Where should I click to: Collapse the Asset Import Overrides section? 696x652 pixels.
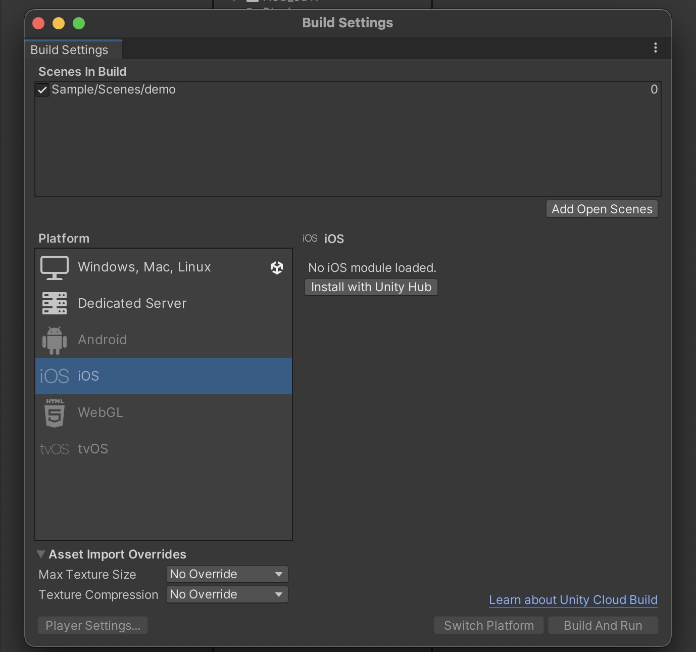coord(41,554)
